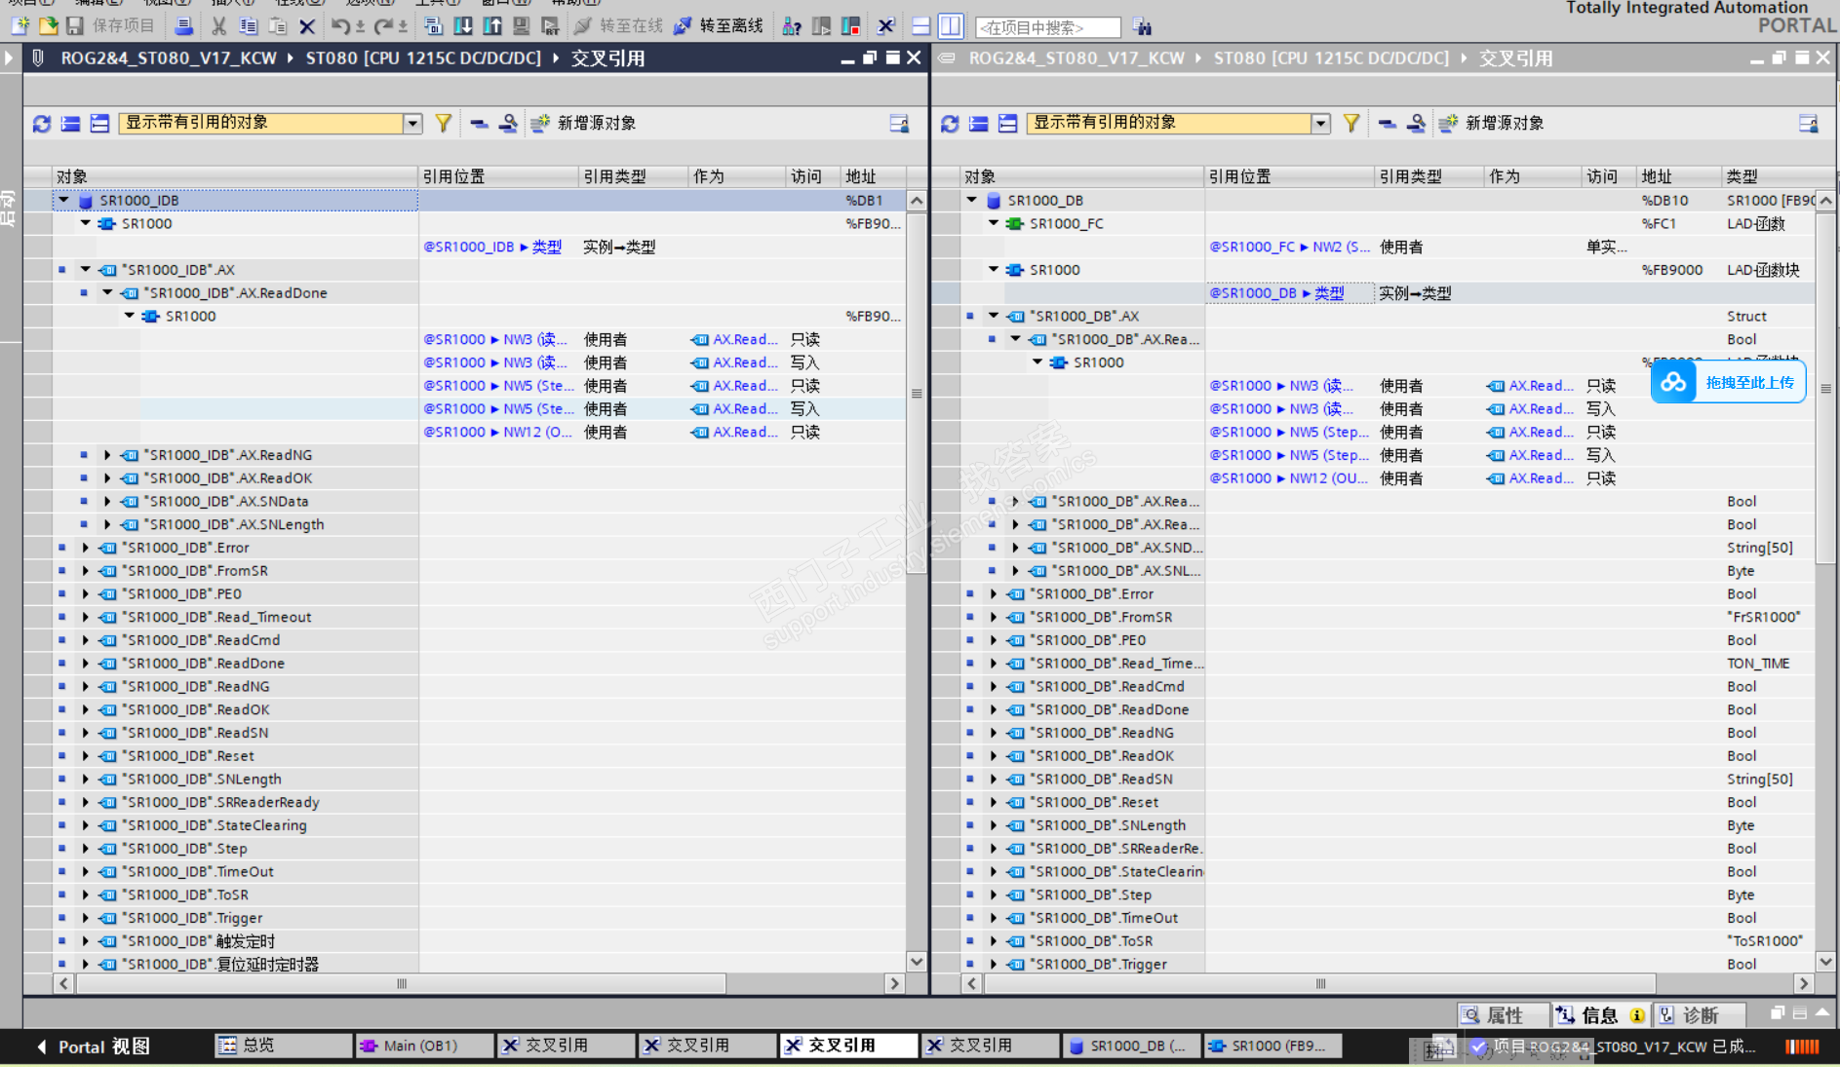Open the 信息 inspector tab
Screen dimensions: 1840x1067
click(x=1600, y=1015)
